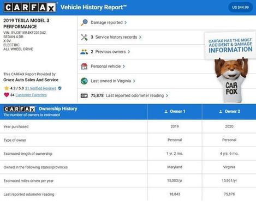Click the house Personal vehicle icon
The width and height of the screenshot is (256, 206).
84,66
